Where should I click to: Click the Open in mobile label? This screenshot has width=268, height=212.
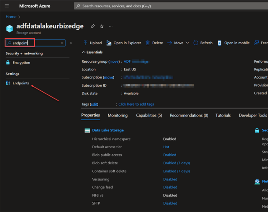(x=237, y=43)
